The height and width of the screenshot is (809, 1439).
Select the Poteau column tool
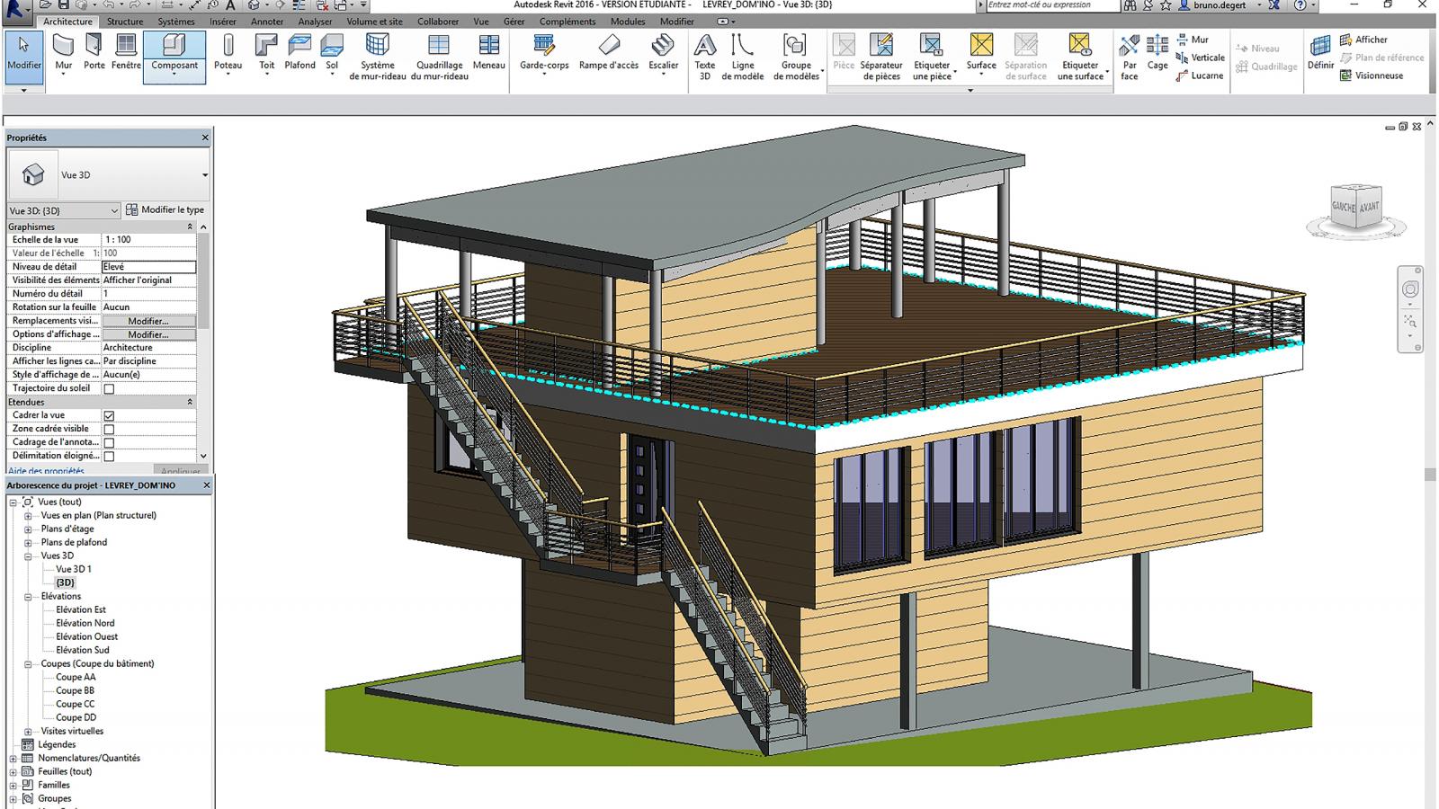pos(228,55)
